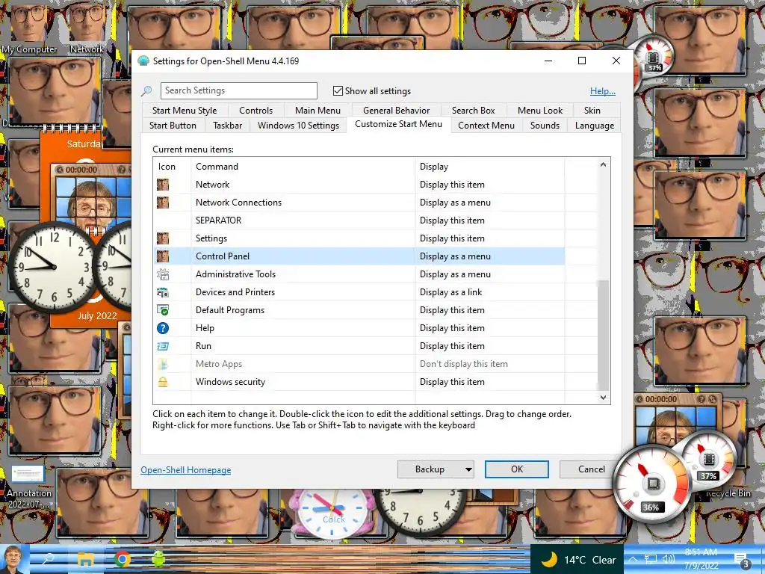The image size is (765, 574).
Task: Click the OK button
Action: point(517,469)
